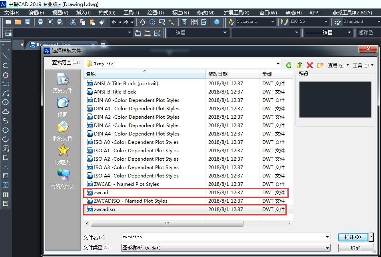The height and width of the screenshot is (257, 381).
Task: Select the Revision Cloud tool
Action: point(5,112)
